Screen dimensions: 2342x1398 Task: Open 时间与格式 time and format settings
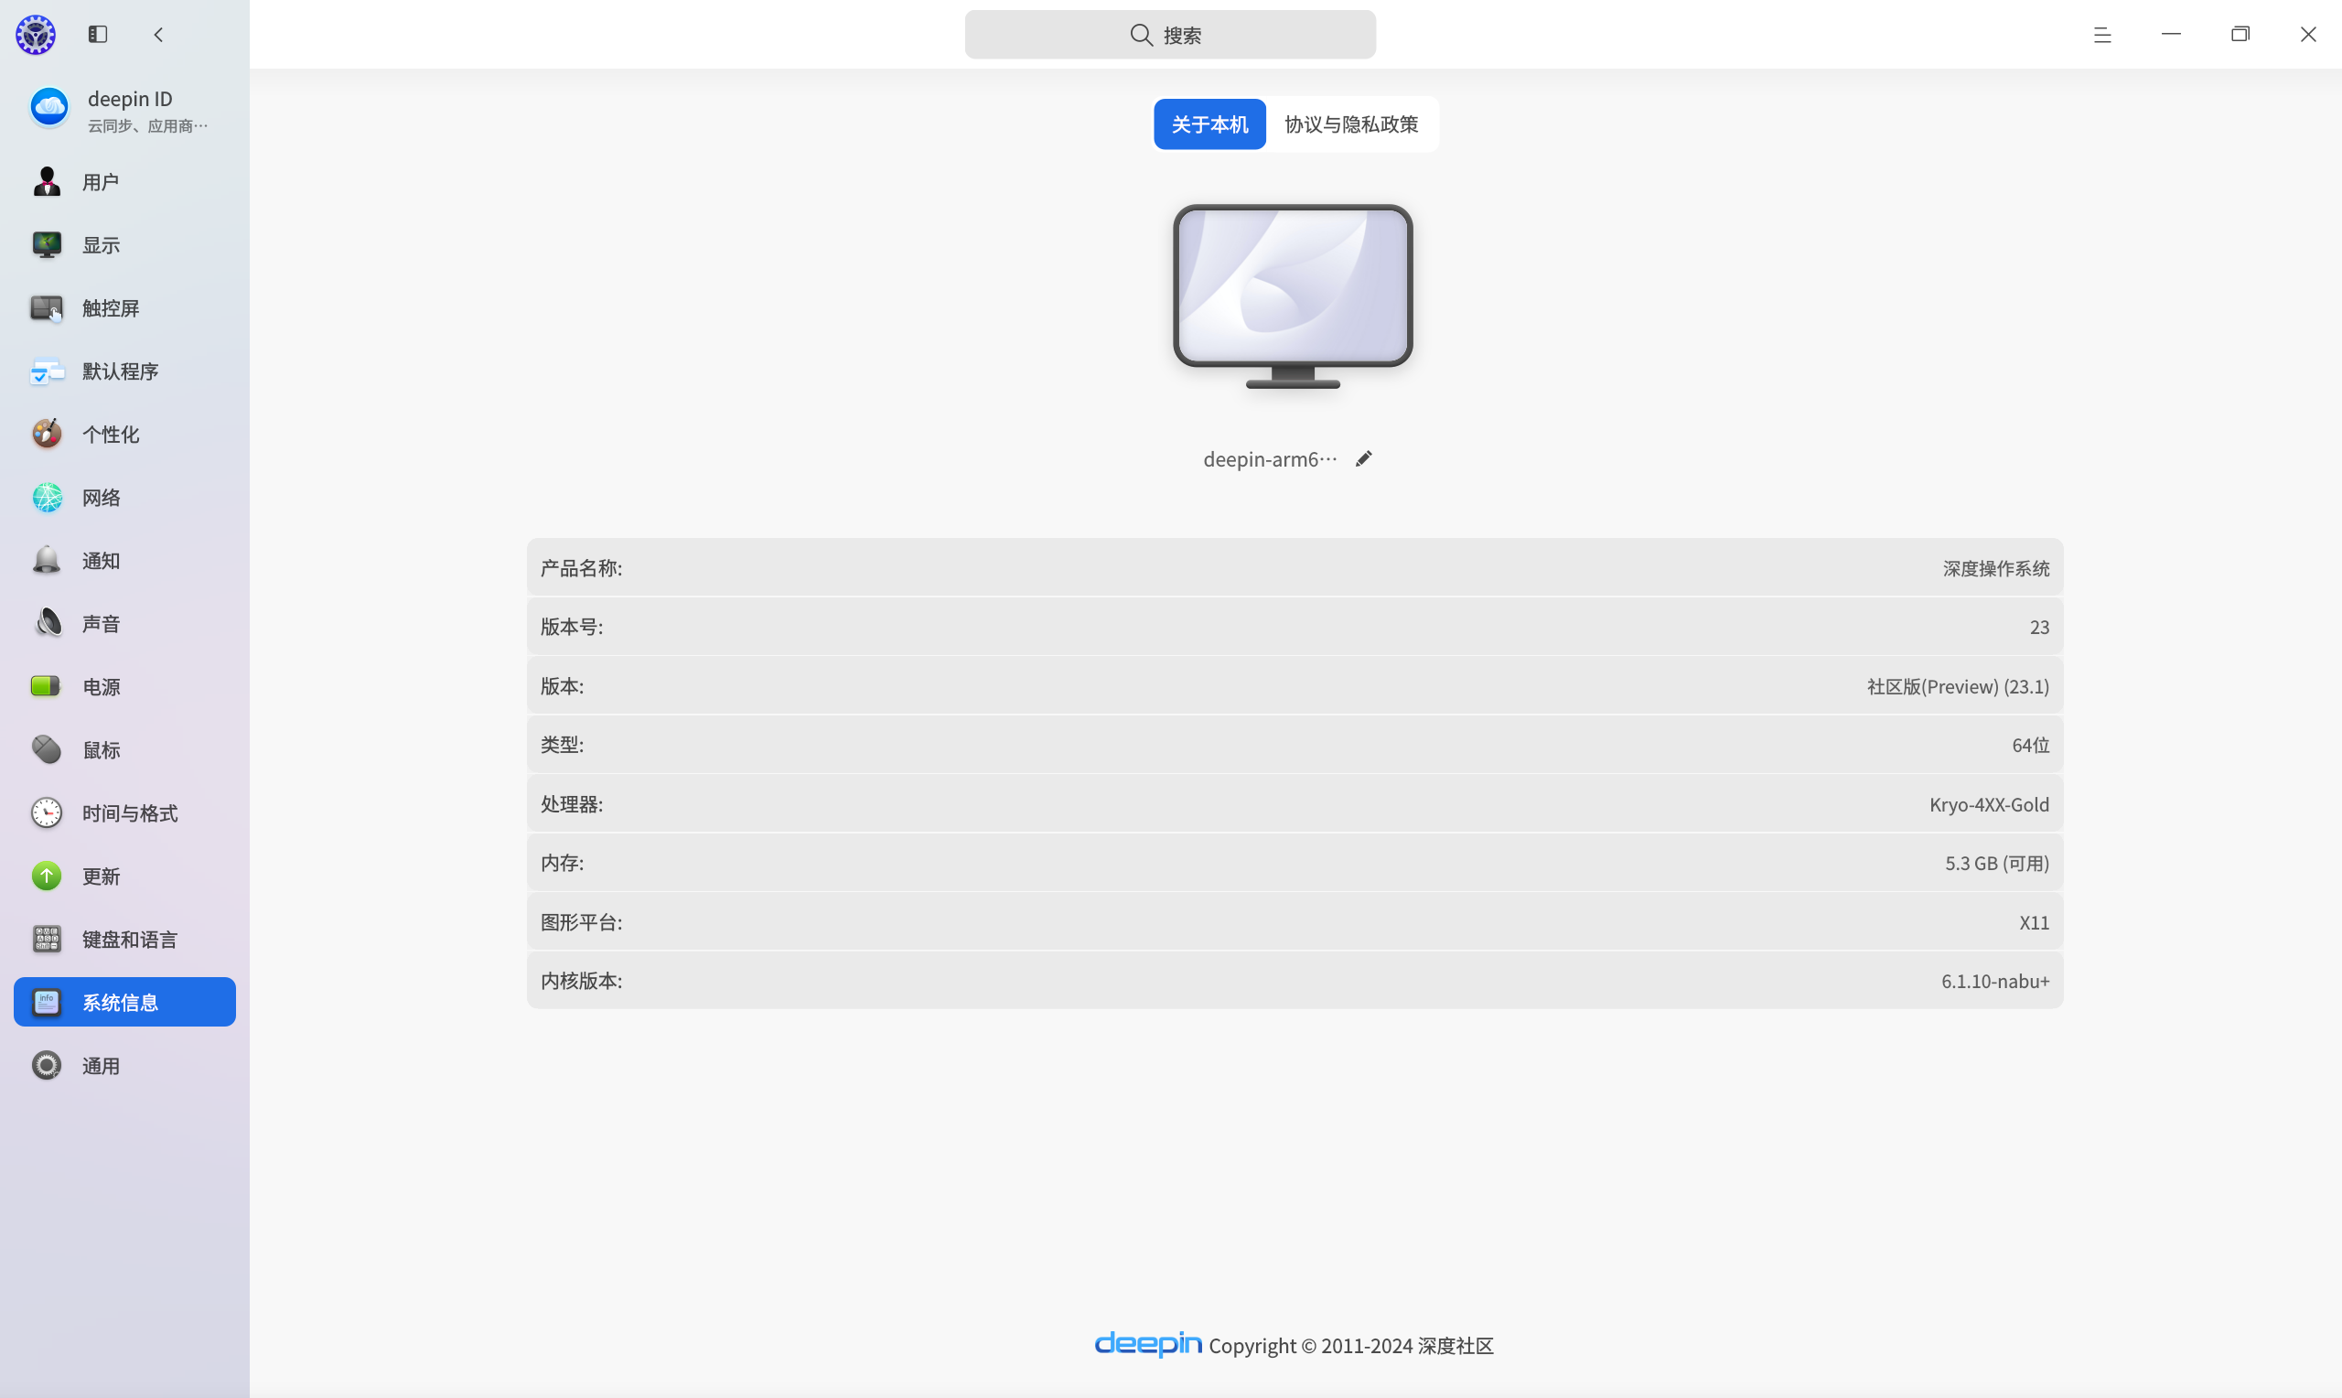click(x=124, y=813)
